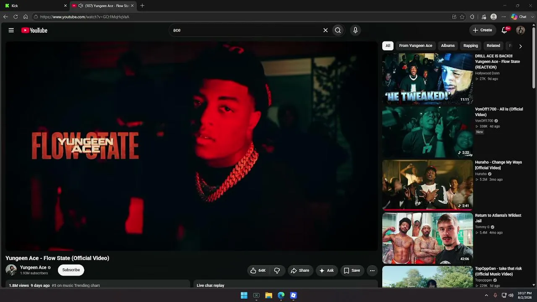Save the video to a playlist
Screen dimensions: 537x302
point(352,271)
